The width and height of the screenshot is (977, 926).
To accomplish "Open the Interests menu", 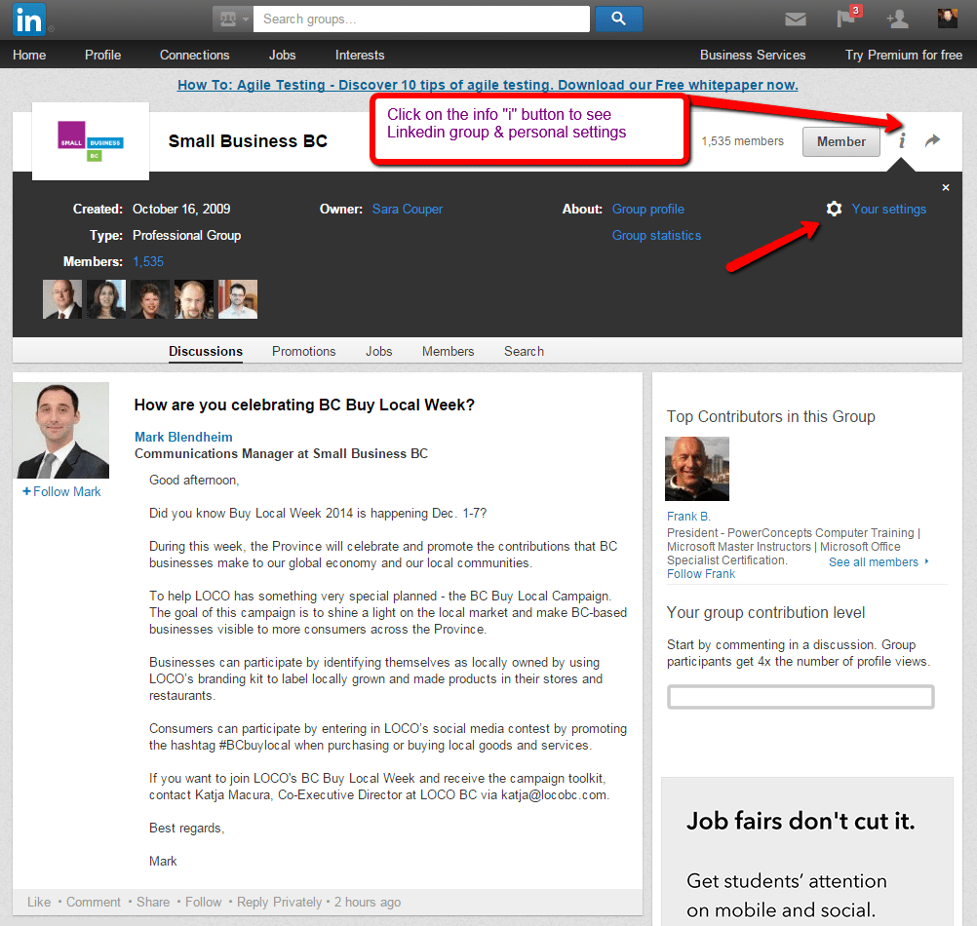I will tap(359, 55).
